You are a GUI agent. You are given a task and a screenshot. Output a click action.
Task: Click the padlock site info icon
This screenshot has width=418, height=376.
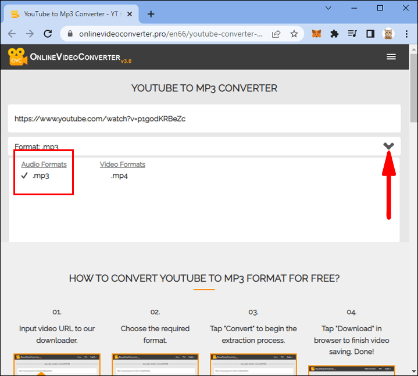[x=70, y=34]
